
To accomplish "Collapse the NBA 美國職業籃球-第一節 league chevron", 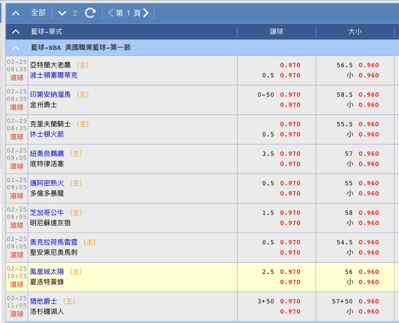I will pos(16,48).
